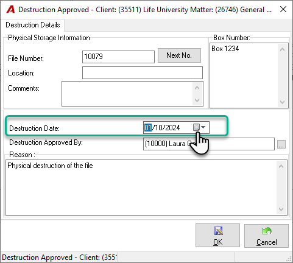The image size is (293, 263).
Task: Open the Destruction Approved By ellipsis browse button
Action: pyautogui.click(x=281, y=144)
